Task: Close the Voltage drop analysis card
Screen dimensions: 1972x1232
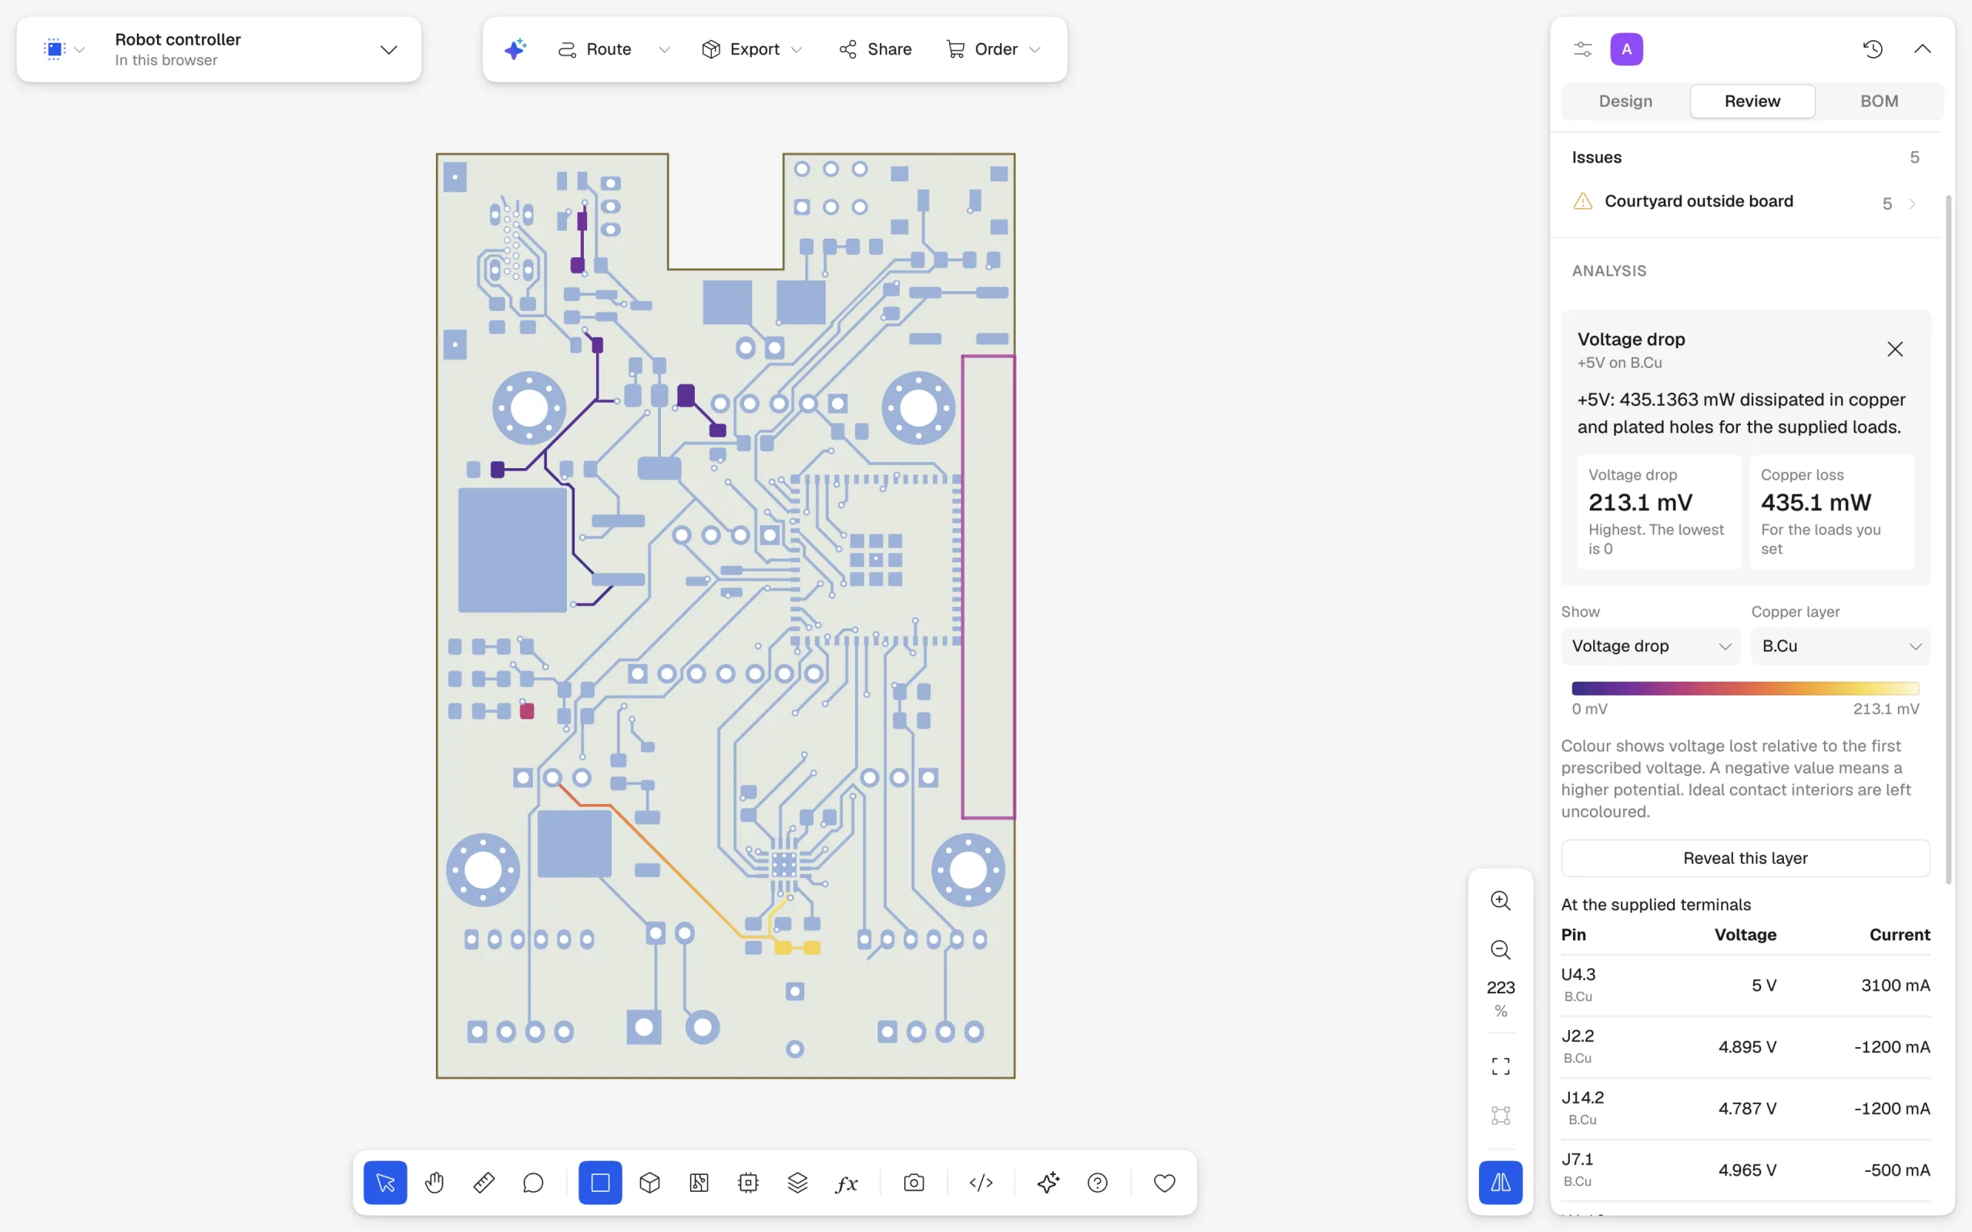Action: point(1895,350)
